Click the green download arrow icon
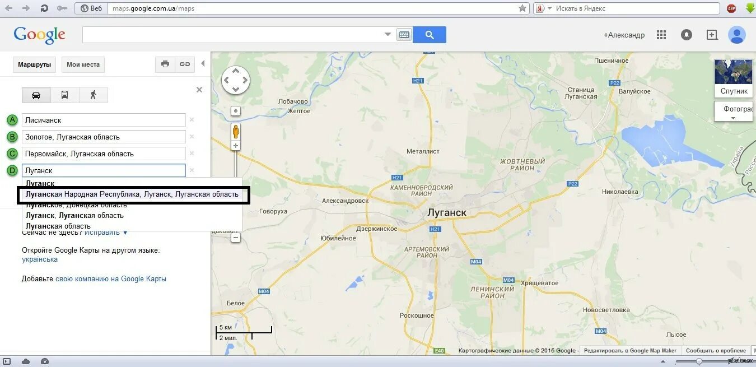 [x=750, y=8]
